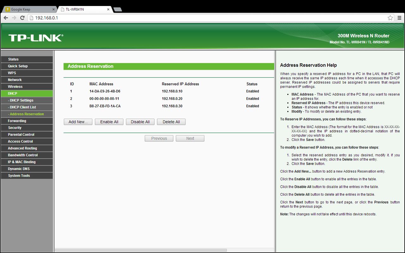
Task: Select the TL-WR841N tab
Action: point(85,9)
